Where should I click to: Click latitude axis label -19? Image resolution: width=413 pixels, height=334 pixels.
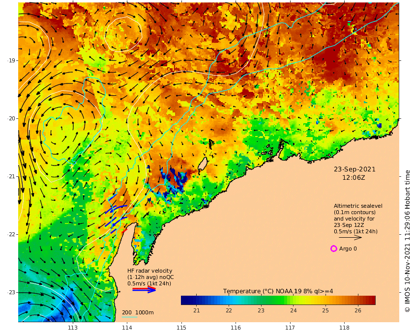pos(11,60)
